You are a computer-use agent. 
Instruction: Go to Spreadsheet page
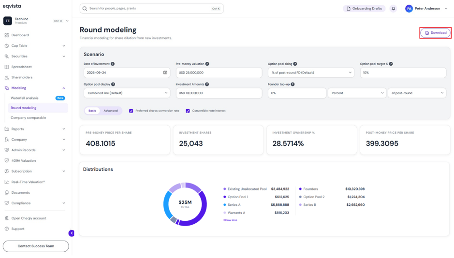pyautogui.click(x=21, y=67)
